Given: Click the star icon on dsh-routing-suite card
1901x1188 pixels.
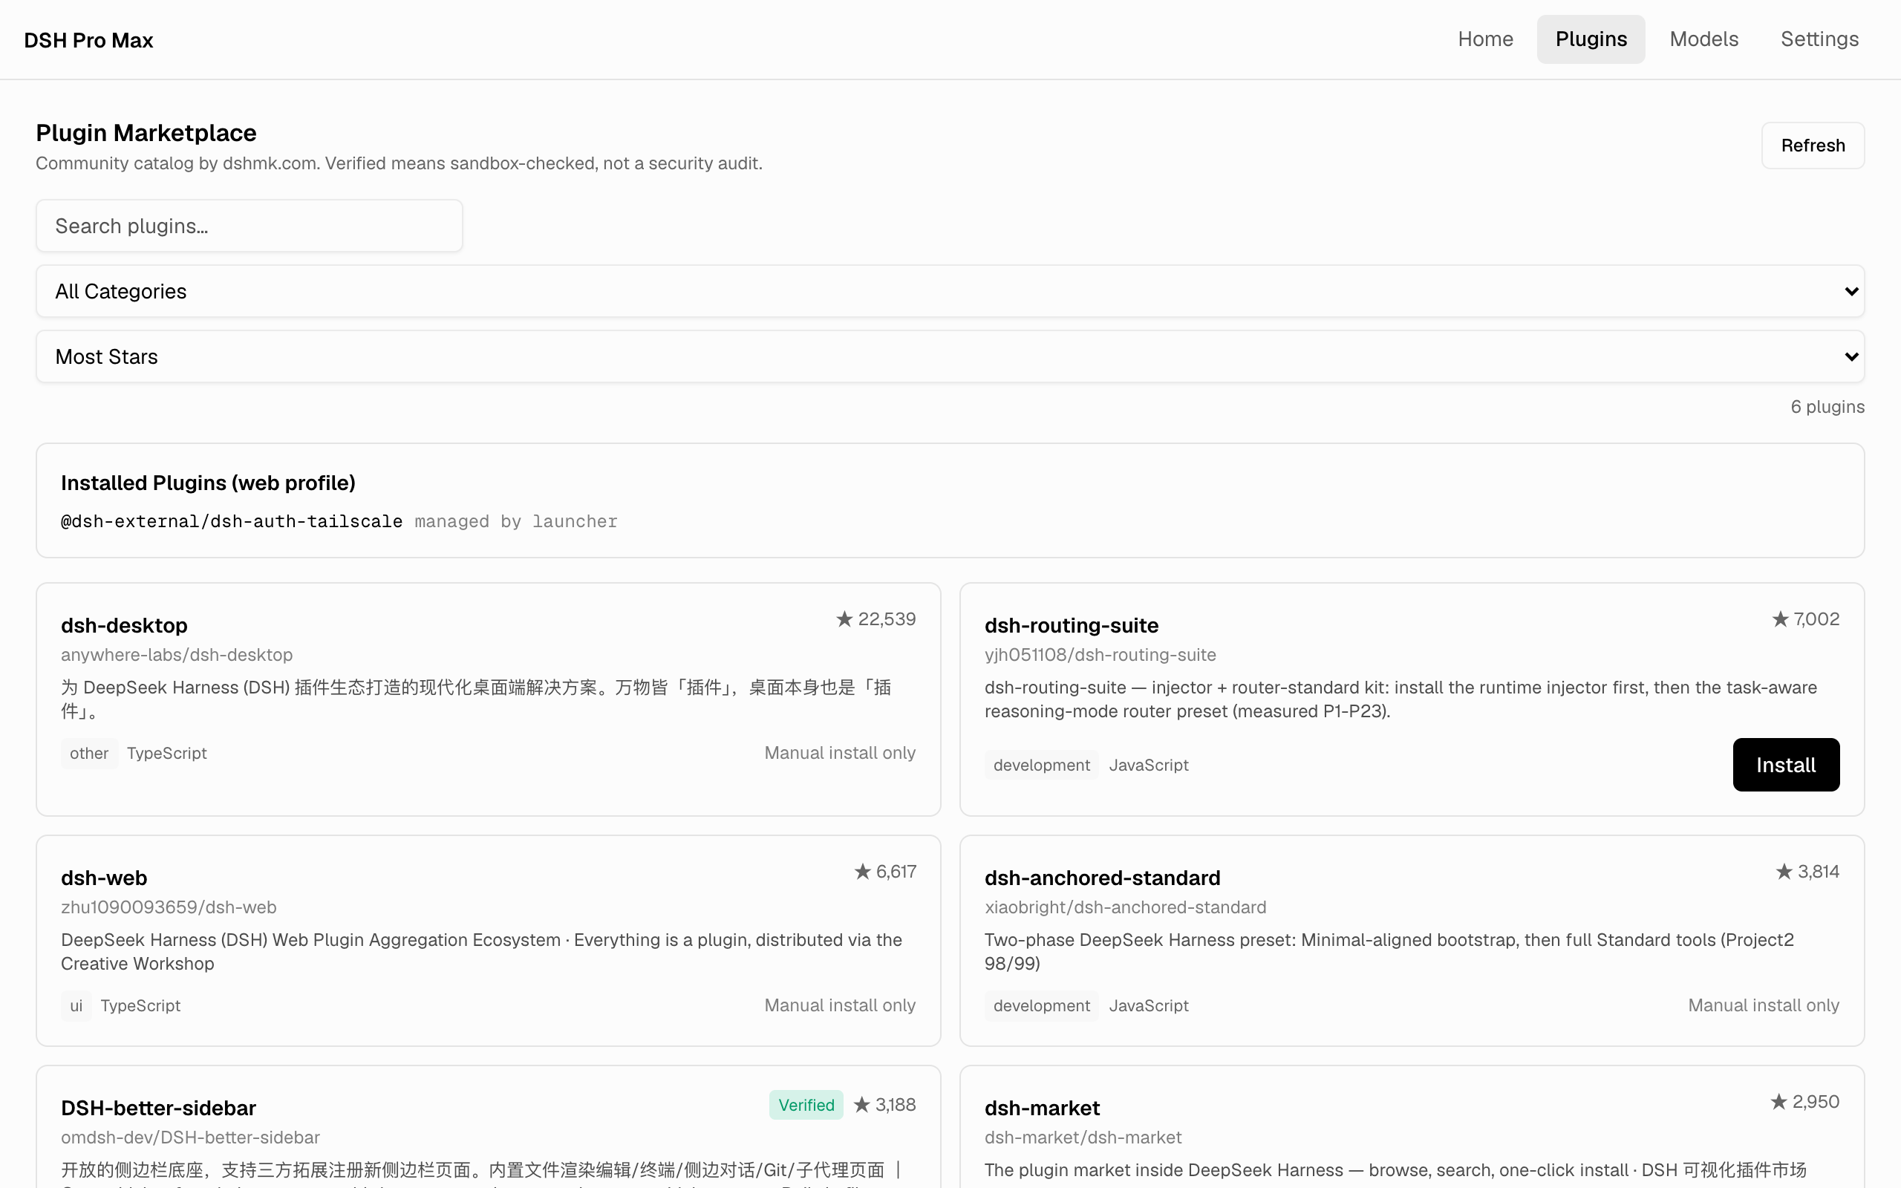Looking at the screenshot, I should (x=1780, y=619).
